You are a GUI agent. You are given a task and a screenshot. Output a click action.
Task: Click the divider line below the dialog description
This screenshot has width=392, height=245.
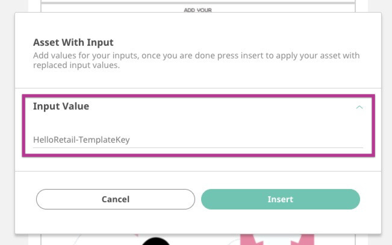pyautogui.click(x=198, y=88)
